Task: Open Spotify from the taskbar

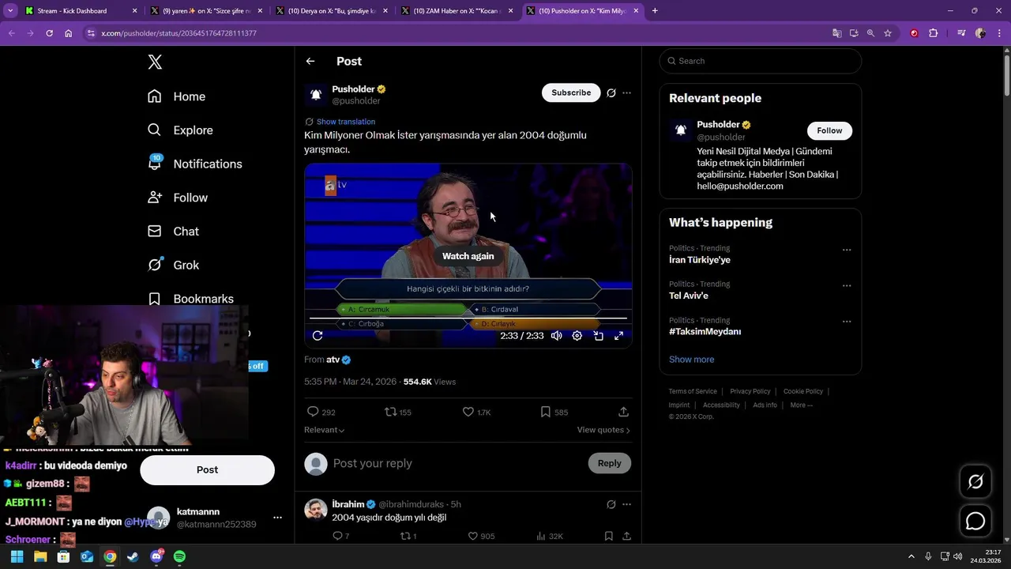Action: (x=179, y=556)
